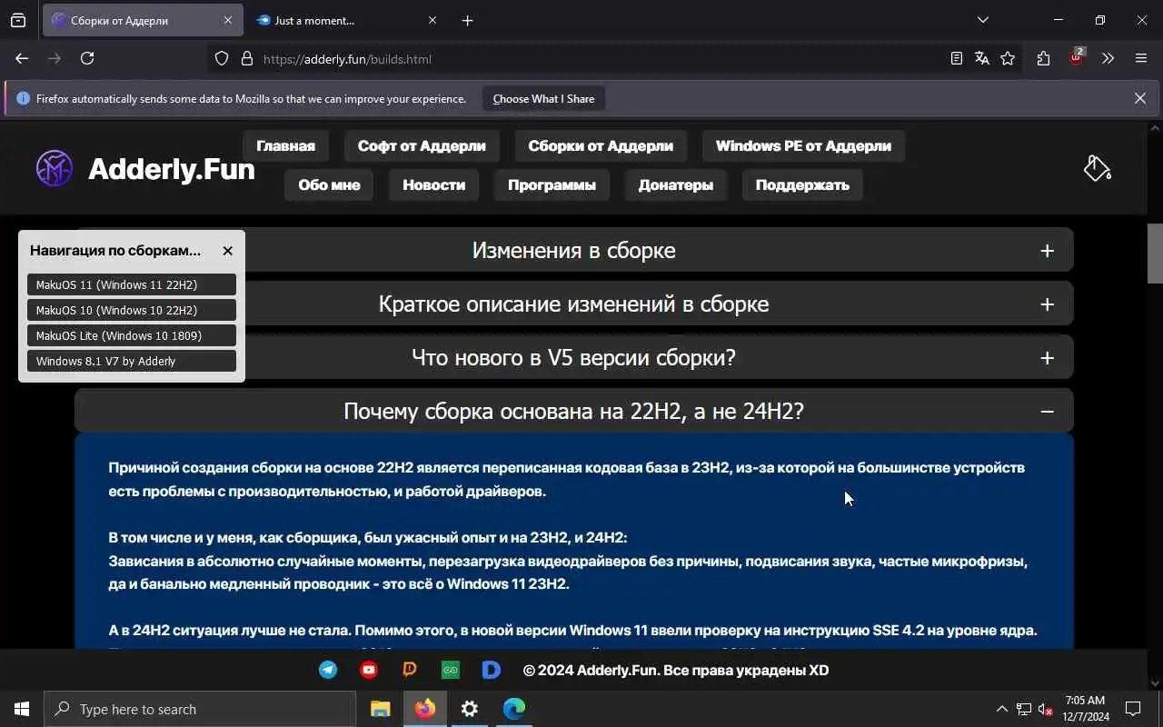Open the Patreon-style P footer icon

click(x=410, y=670)
